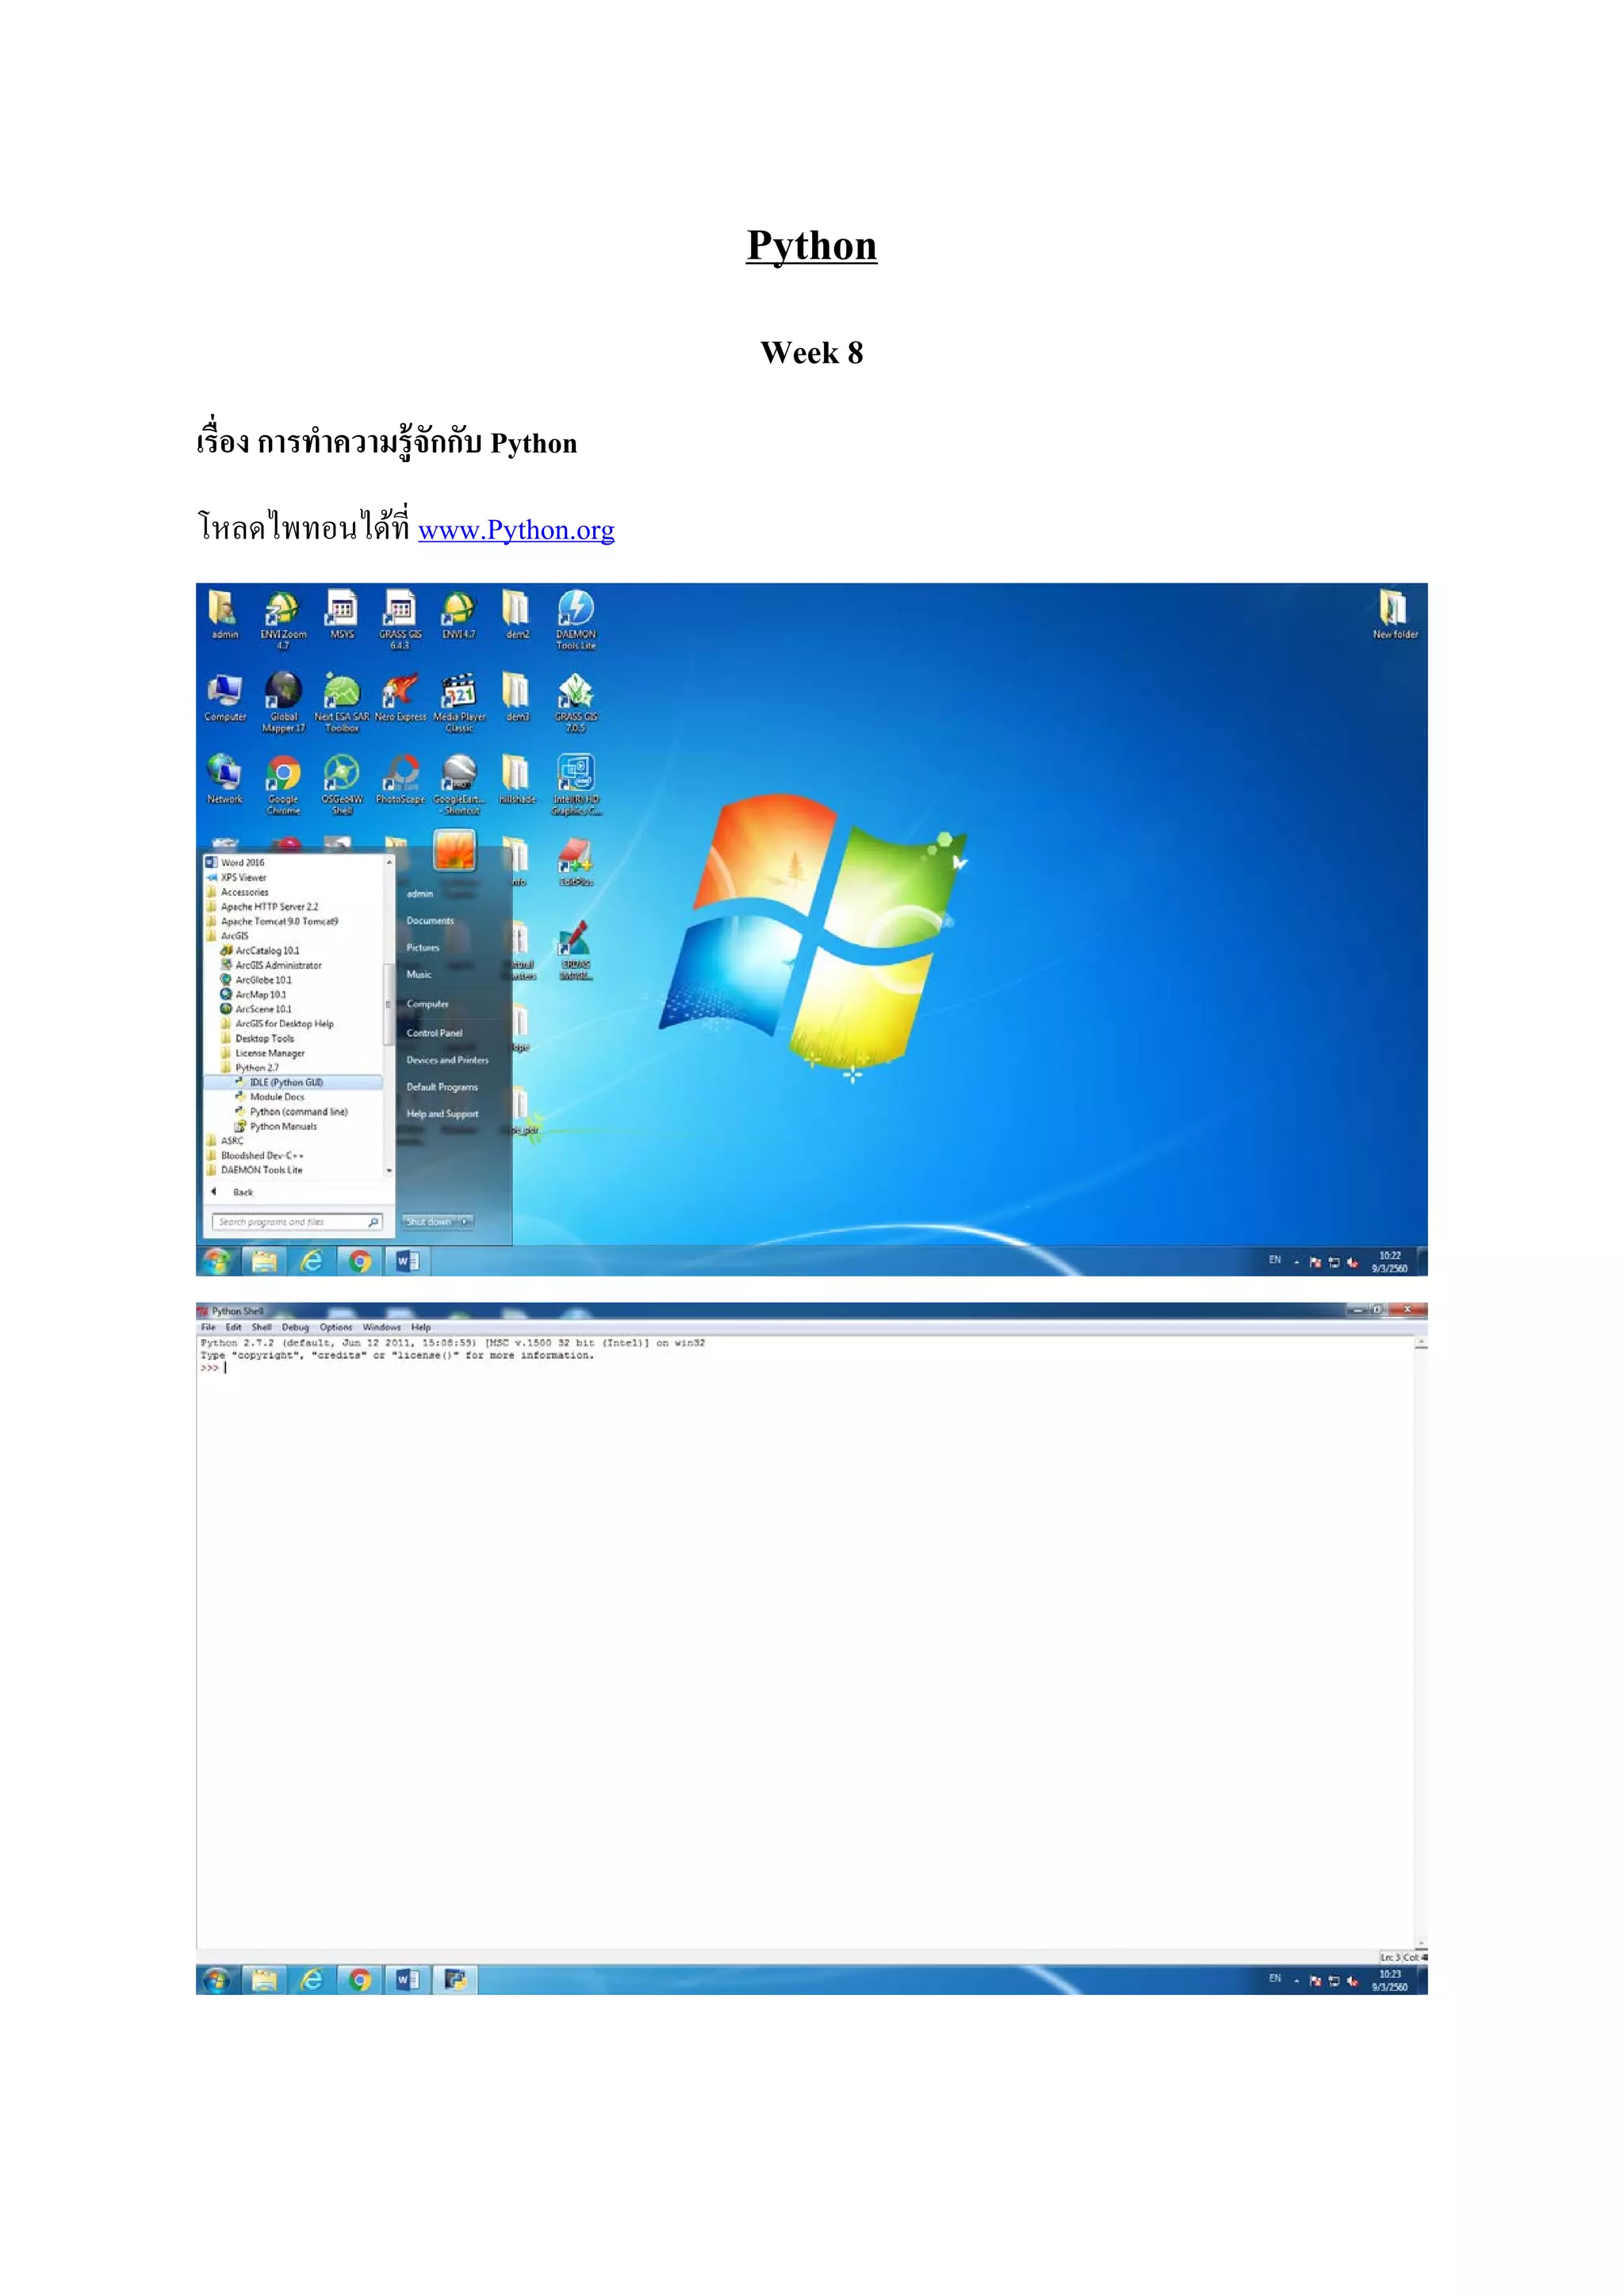
Task: Click the Module Docs shortcut
Action: point(277,1097)
